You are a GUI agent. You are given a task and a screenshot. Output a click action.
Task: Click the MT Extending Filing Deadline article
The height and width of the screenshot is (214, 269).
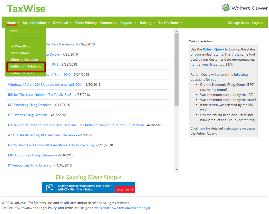tap(30, 105)
